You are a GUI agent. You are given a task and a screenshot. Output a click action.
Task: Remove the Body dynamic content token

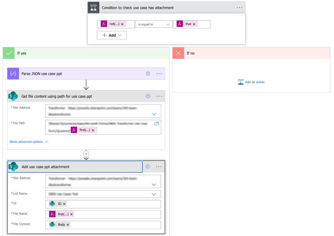click(x=68, y=224)
